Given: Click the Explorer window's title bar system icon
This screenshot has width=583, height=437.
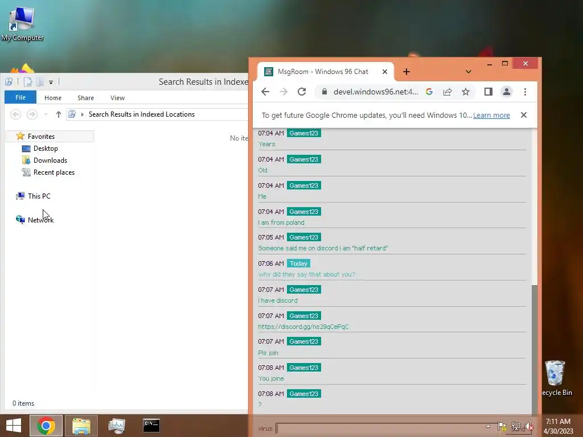Looking at the screenshot, I should (x=9, y=82).
